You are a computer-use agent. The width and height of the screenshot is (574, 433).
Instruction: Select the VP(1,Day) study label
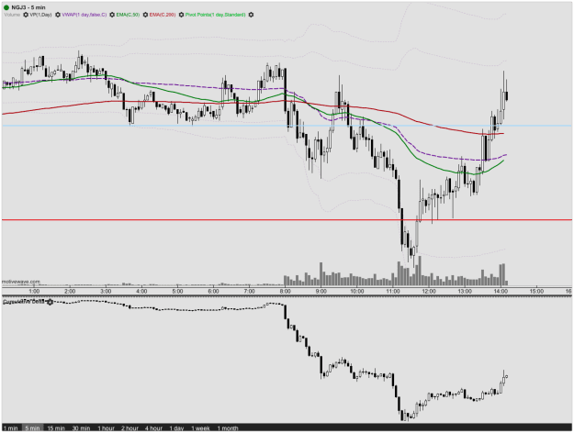pyautogui.click(x=40, y=15)
